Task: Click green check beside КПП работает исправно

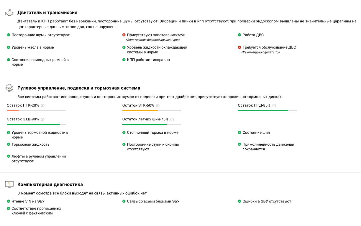Action: click(124, 60)
